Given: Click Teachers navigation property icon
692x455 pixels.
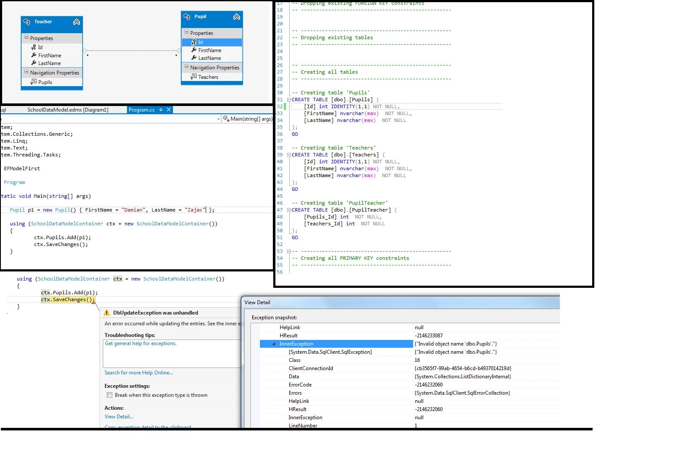Looking at the screenshot, I should [x=194, y=77].
